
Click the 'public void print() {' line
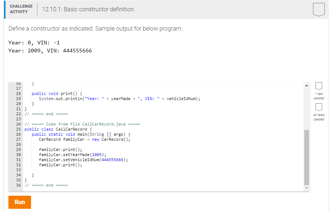point(57,93)
